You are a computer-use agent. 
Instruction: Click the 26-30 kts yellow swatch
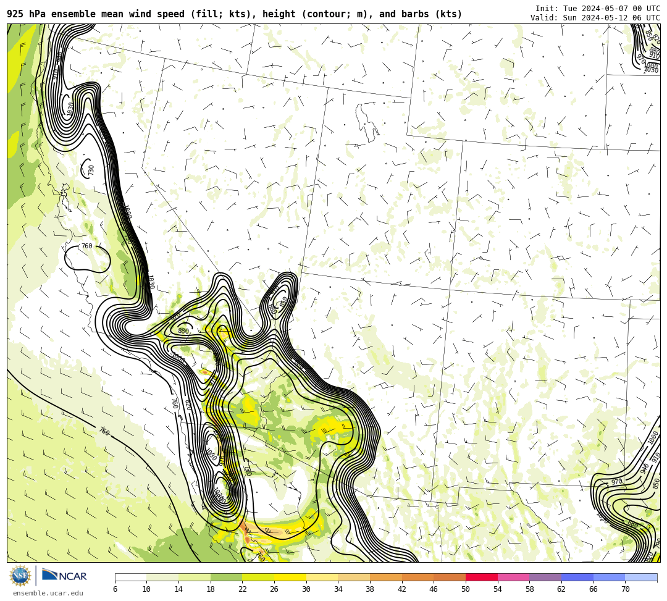coord(290,577)
